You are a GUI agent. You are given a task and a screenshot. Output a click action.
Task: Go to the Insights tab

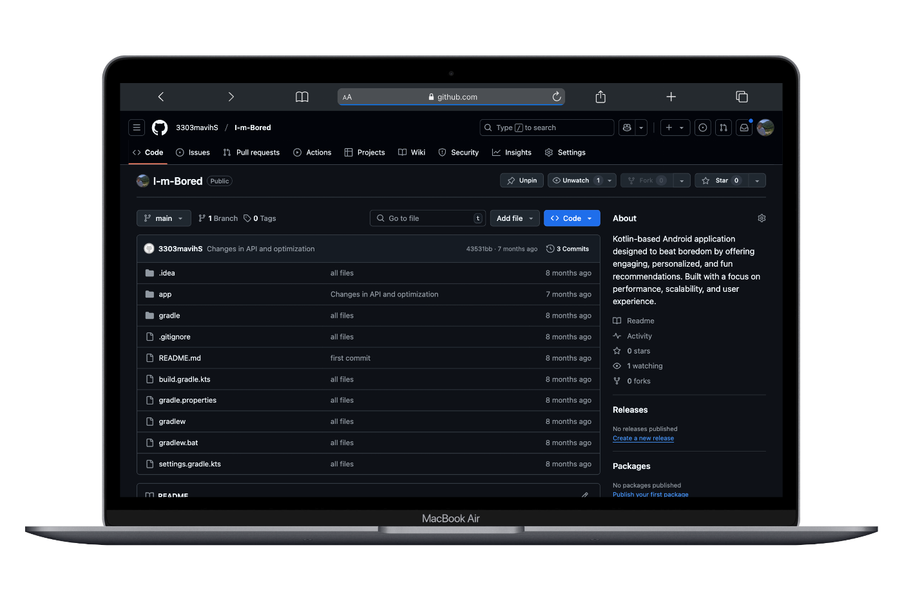pos(512,153)
